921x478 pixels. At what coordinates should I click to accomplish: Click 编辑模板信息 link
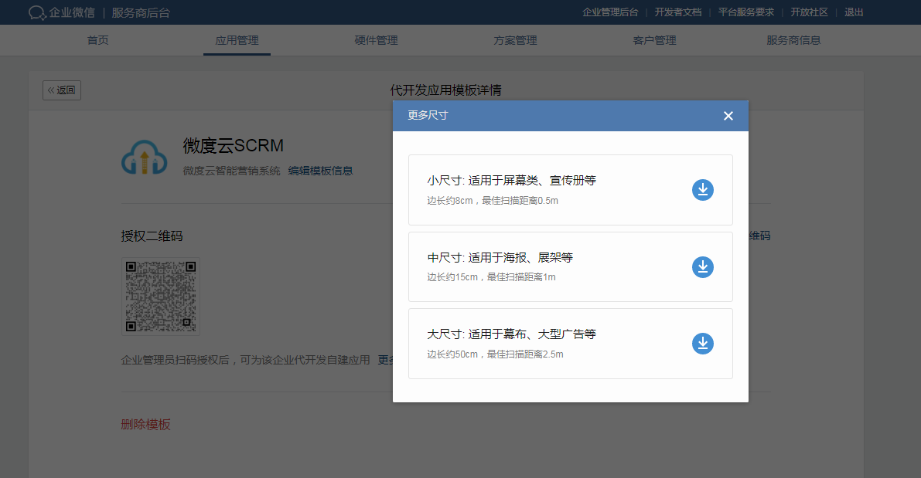click(320, 171)
